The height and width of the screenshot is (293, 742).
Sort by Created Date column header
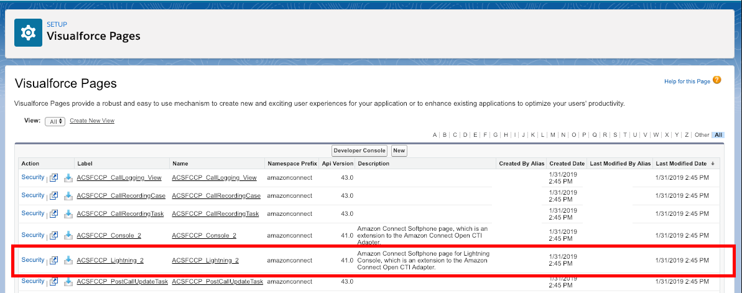click(567, 164)
